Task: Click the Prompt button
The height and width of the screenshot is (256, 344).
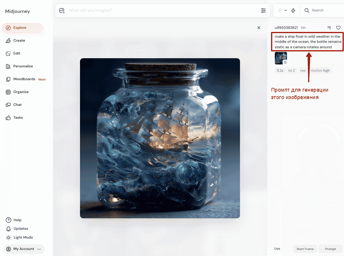Action: pyautogui.click(x=330, y=249)
